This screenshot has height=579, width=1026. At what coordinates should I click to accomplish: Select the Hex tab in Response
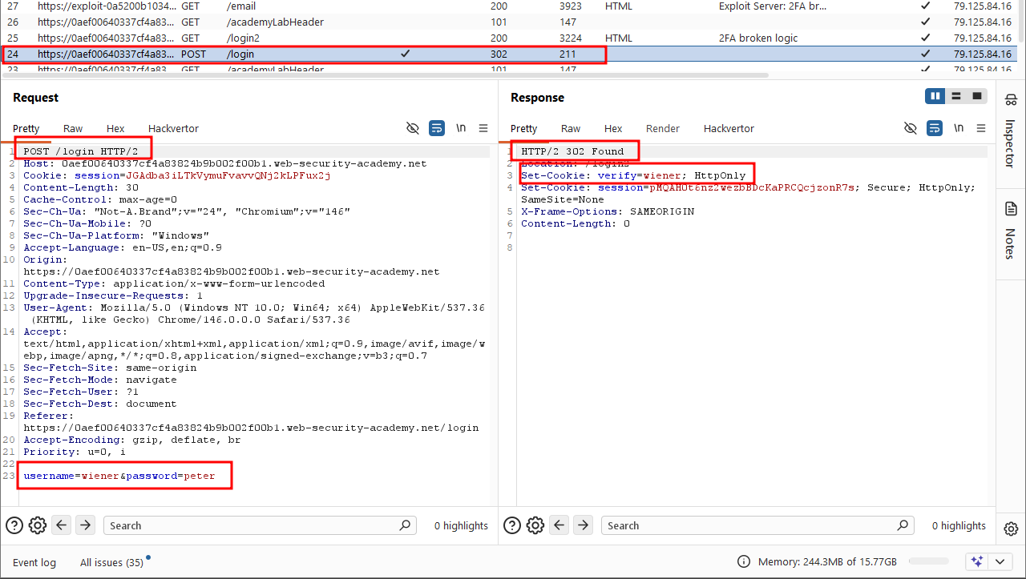pyautogui.click(x=613, y=128)
